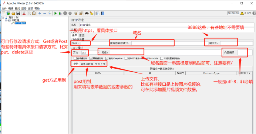Select the HTTP请求 tree item
Screen dimensions: 256x134
click(20, 23)
